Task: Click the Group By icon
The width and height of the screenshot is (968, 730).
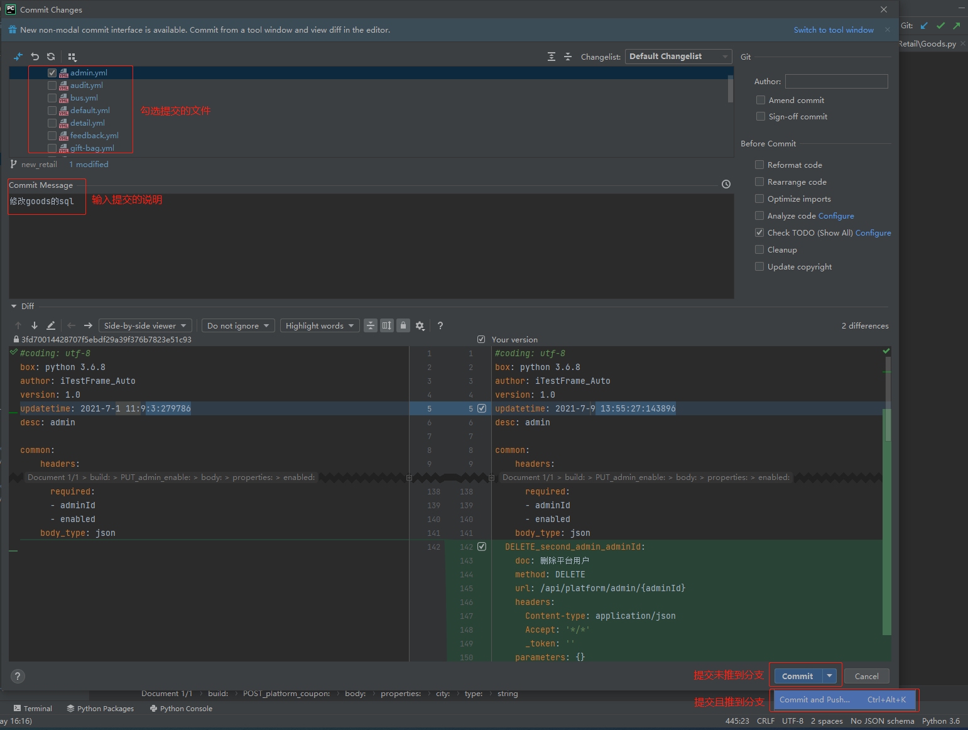Action: [x=72, y=57]
